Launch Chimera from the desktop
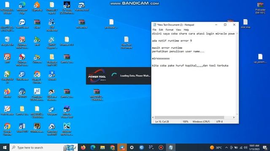This screenshot has height=151, width=270. (x=37, y=58)
